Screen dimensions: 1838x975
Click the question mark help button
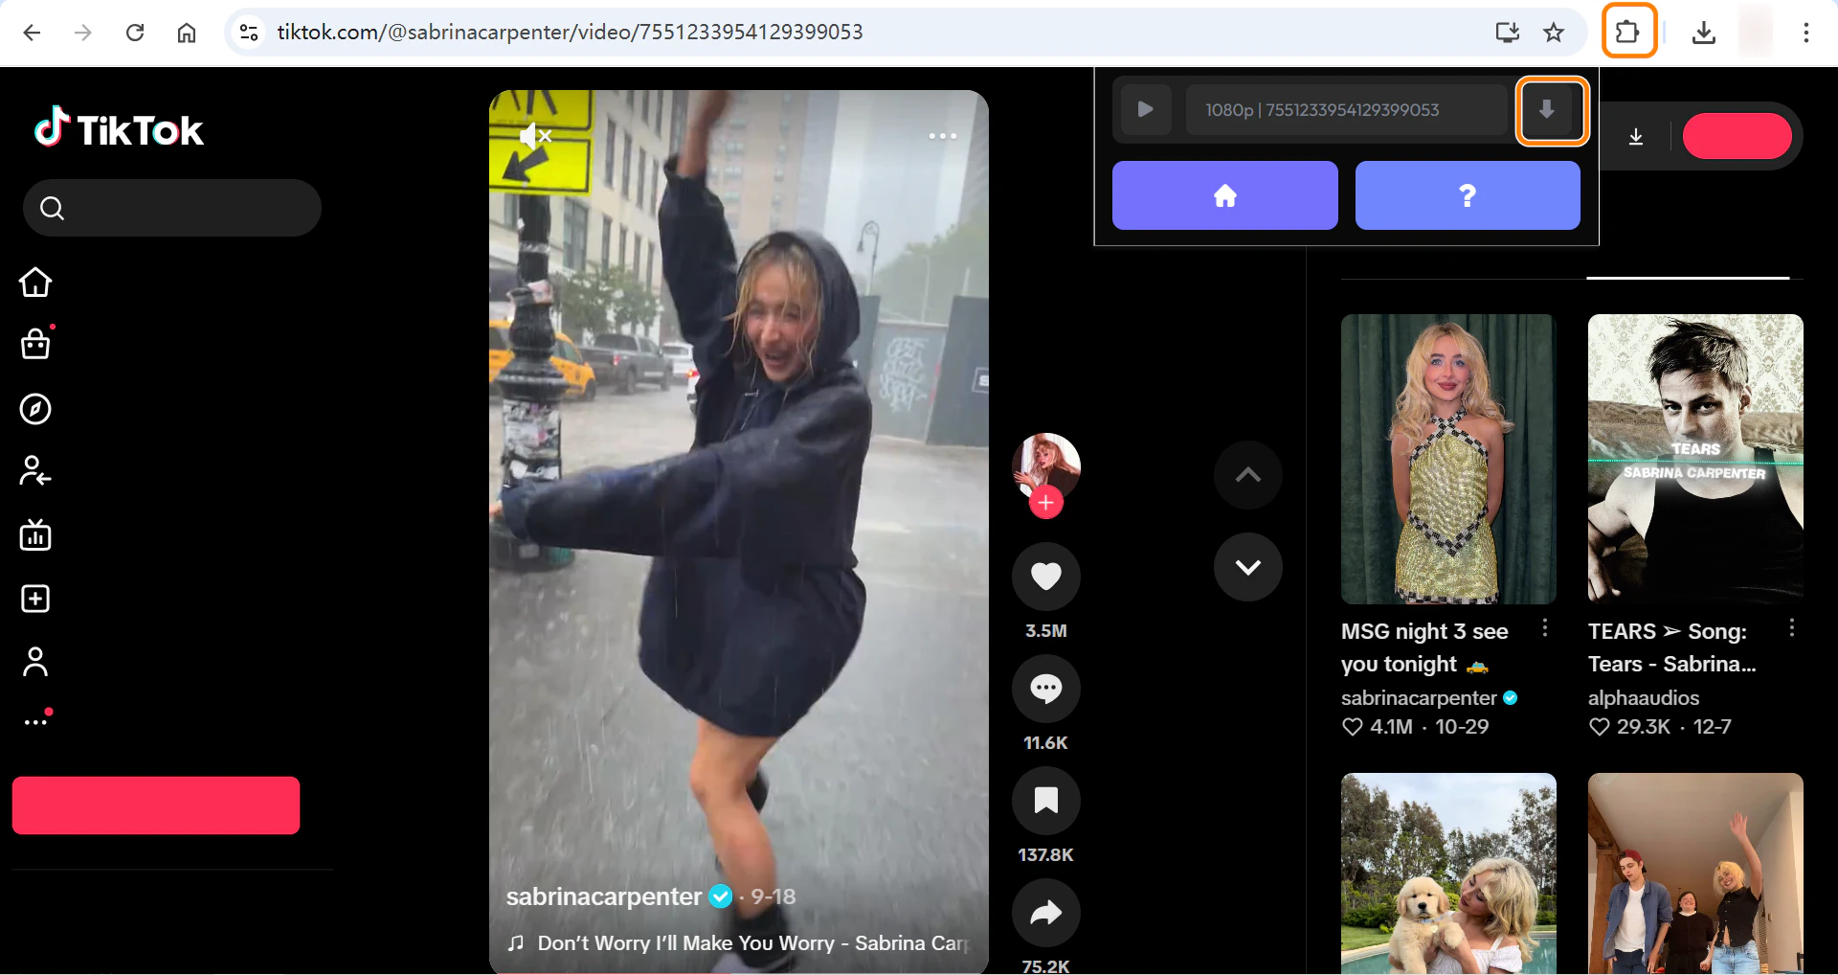click(1467, 195)
